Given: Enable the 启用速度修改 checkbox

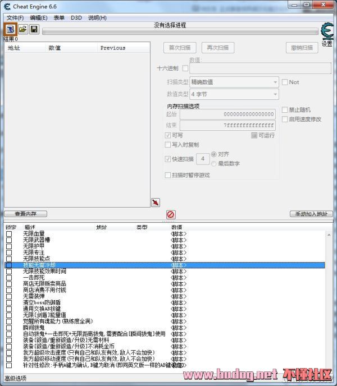Looking at the screenshot, I should click(285, 119).
